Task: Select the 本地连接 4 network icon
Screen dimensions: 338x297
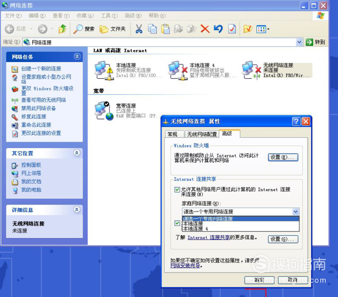Action: 178,71
